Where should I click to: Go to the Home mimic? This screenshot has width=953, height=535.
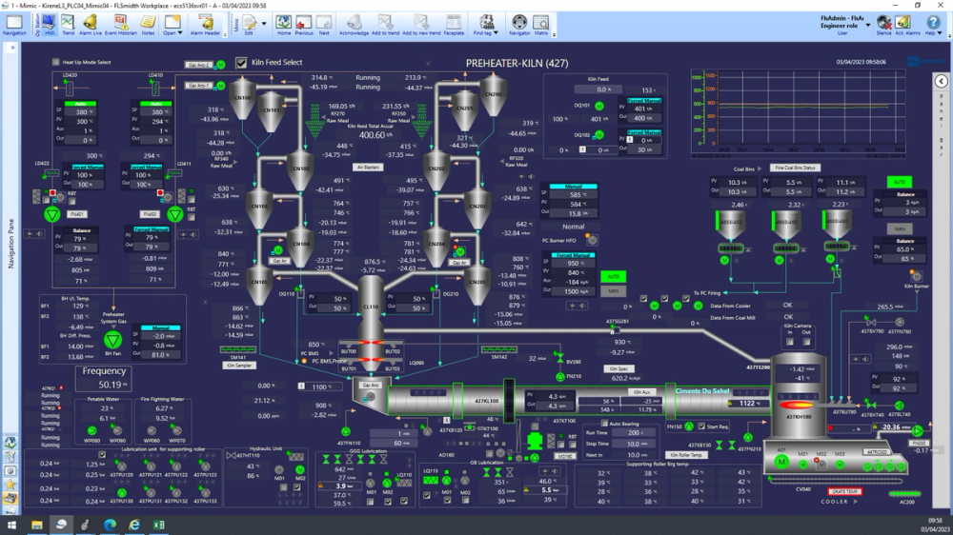click(x=284, y=25)
